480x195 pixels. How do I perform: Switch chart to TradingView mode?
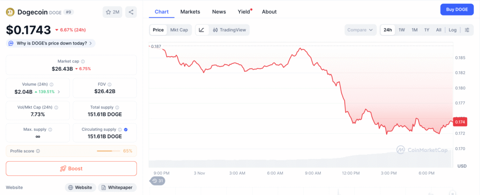tap(230, 30)
